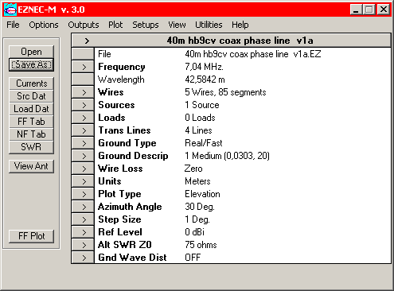Click the Save As button

(x=31, y=64)
